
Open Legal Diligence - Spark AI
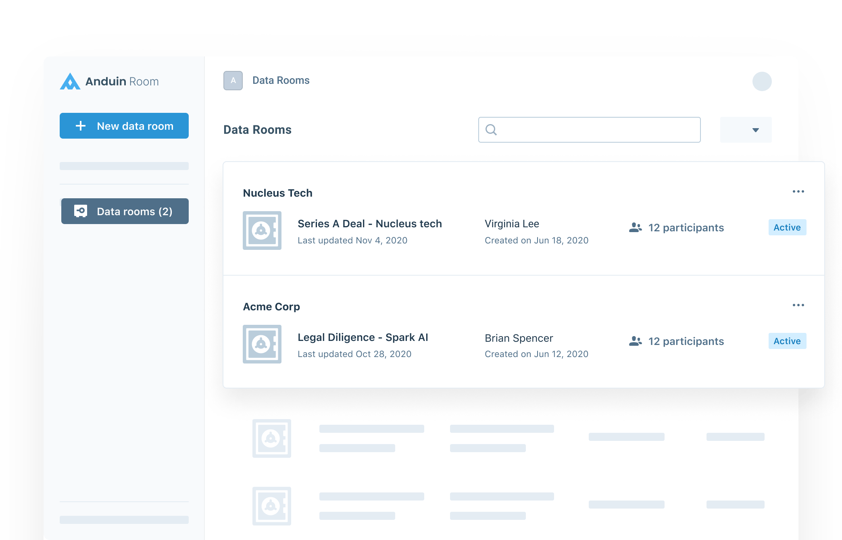[363, 337]
